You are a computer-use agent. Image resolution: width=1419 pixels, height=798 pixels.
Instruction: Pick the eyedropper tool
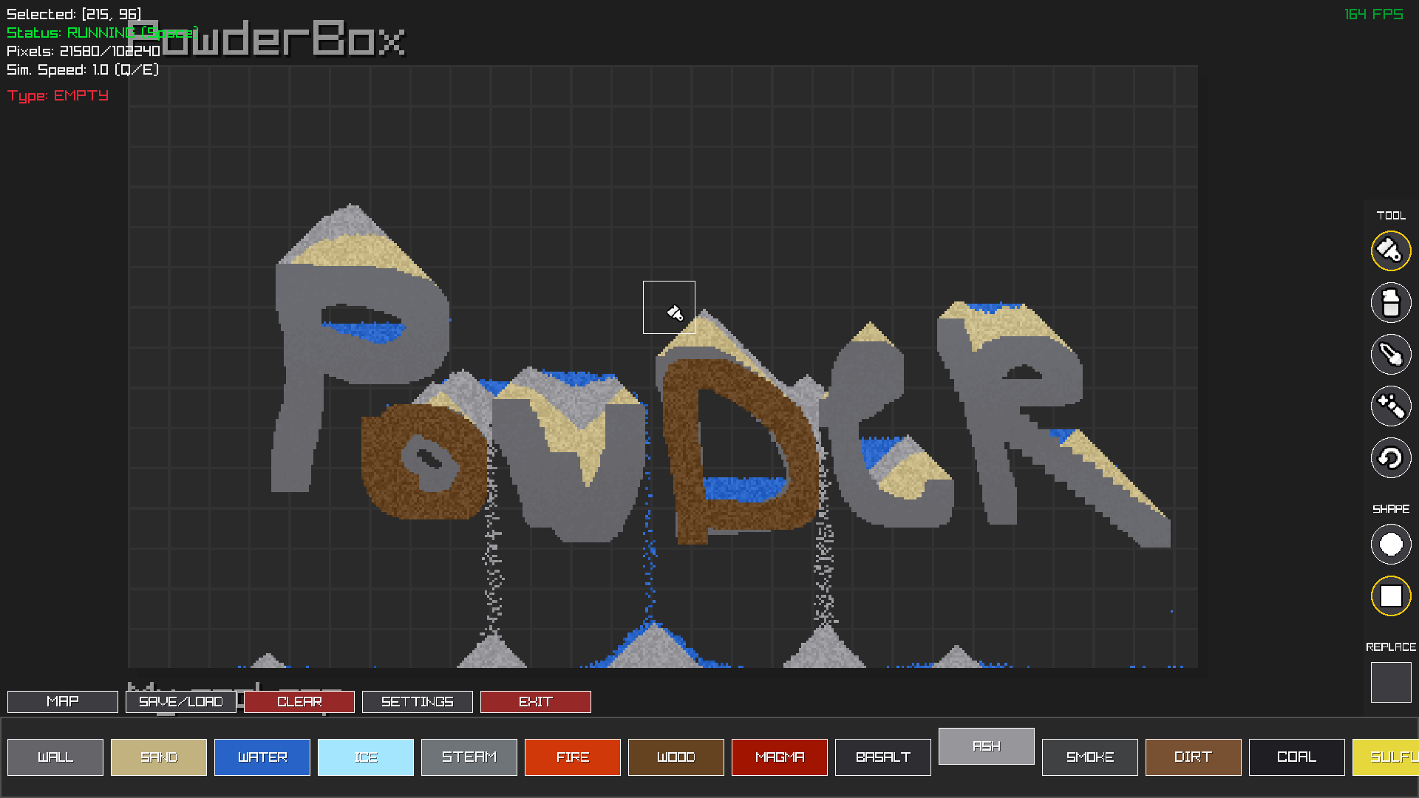(1390, 354)
